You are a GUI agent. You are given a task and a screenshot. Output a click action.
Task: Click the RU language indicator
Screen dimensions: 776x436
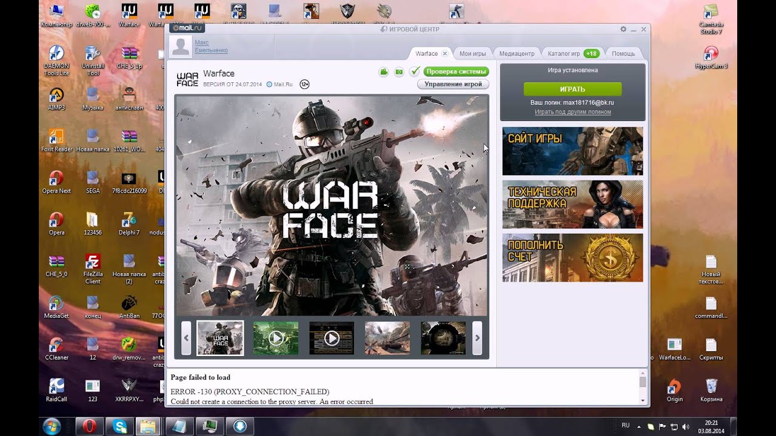point(626,425)
